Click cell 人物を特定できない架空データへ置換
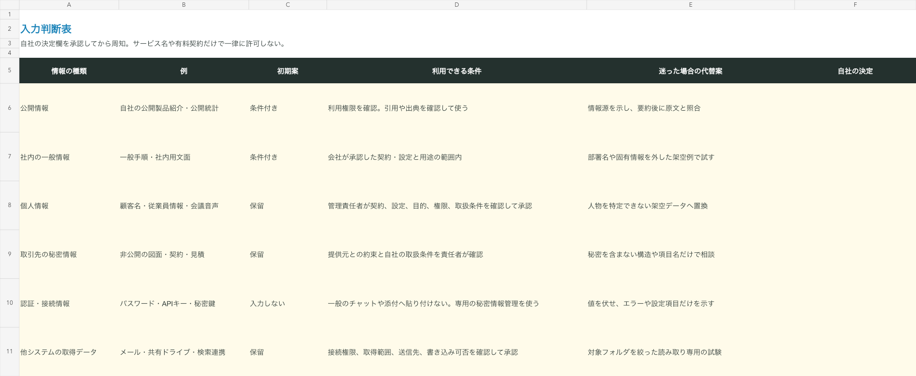916x376 pixels. tap(691, 206)
